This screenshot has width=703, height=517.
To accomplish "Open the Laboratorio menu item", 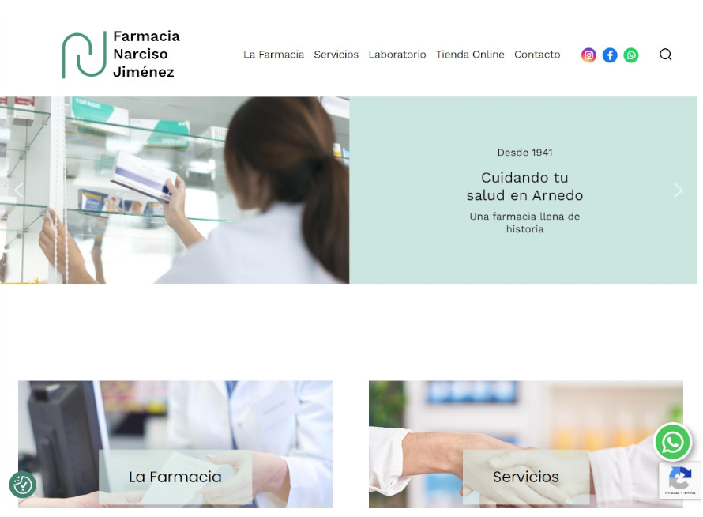I will tap(397, 55).
